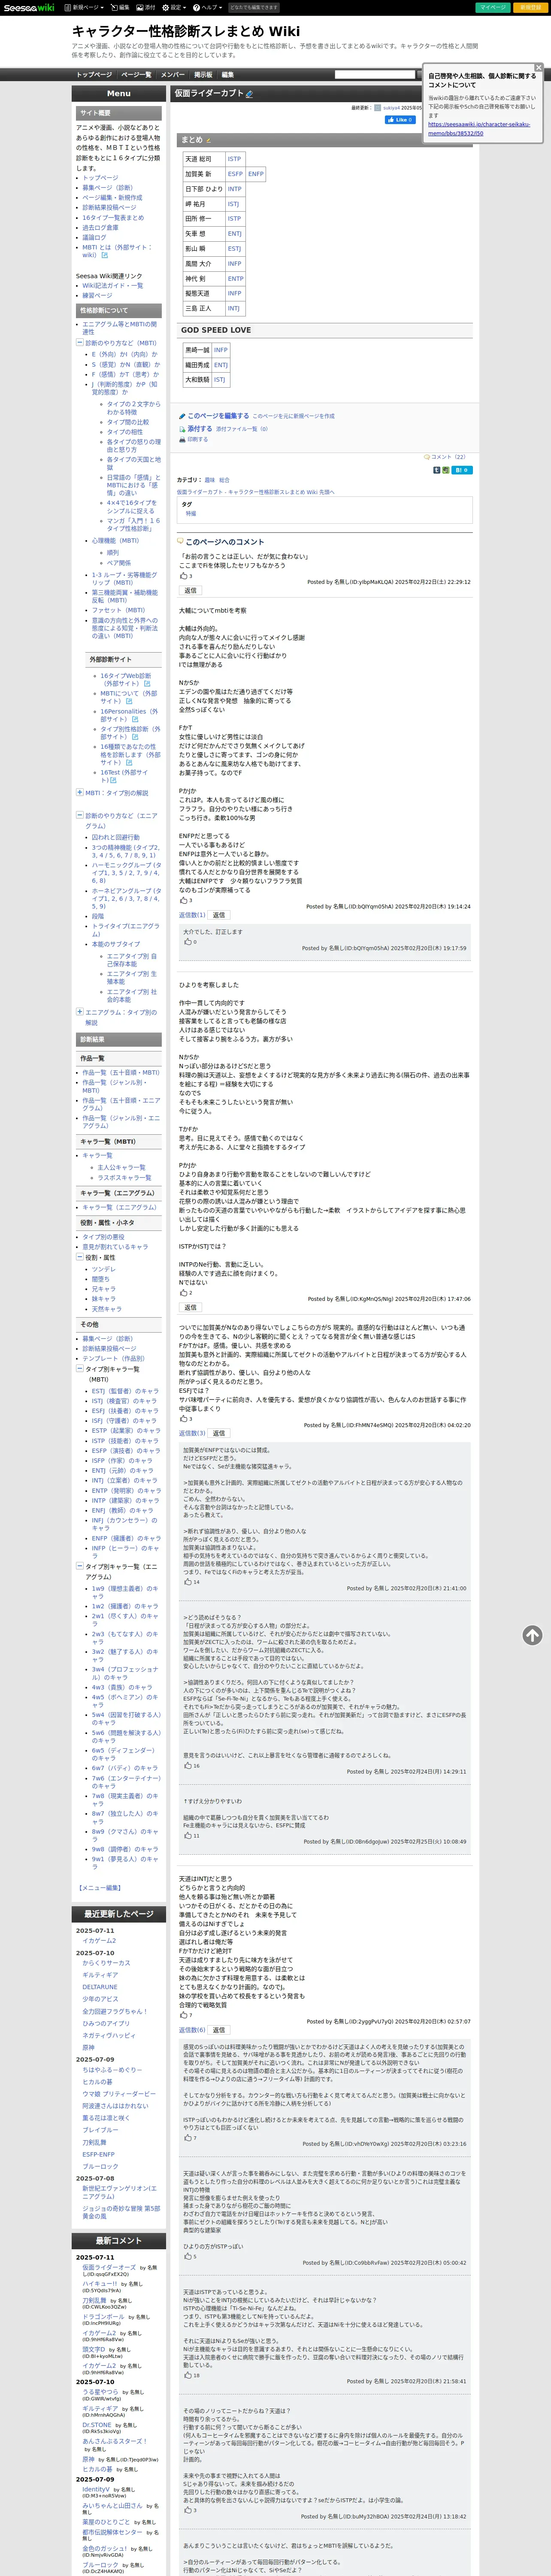Open ESTJ（監督者）のキャラ link
551x2576 pixels.
coord(125,1390)
